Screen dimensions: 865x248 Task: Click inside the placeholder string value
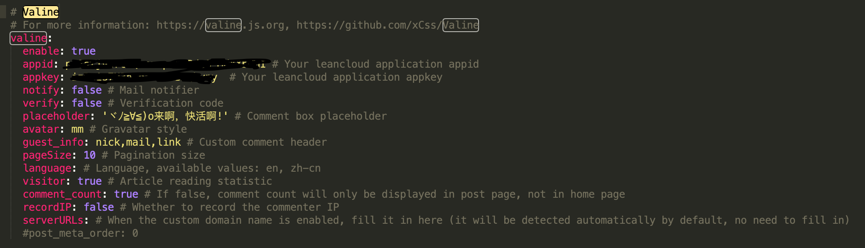pos(165,116)
